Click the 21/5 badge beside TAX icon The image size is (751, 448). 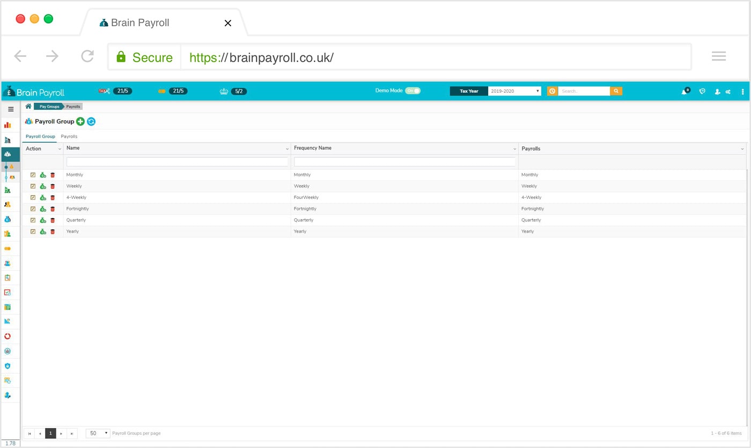click(122, 91)
